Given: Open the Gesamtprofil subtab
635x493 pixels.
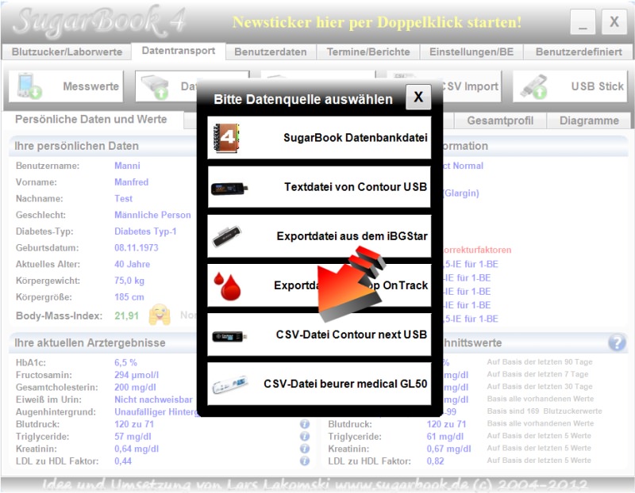Looking at the screenshot, I should click(500, 120).
